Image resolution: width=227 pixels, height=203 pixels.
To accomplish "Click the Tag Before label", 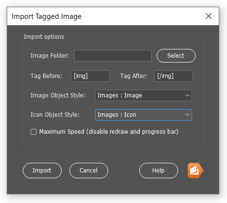I will pyautogui.click(x=46, y=76).
